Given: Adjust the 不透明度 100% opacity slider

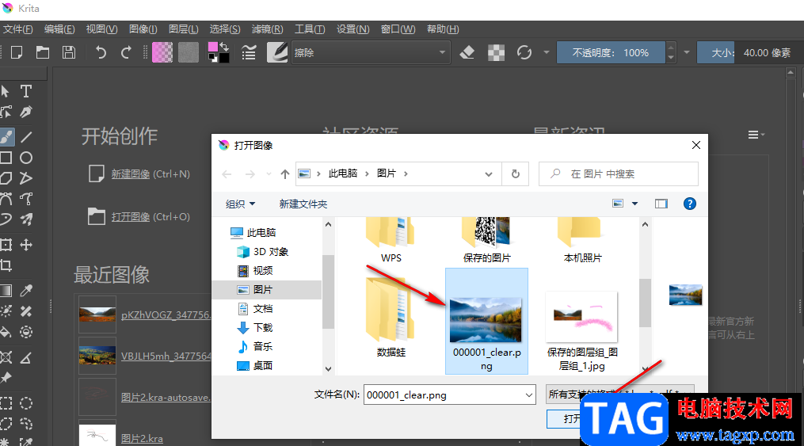Looking at the screenshot, I should coord(611,52).
